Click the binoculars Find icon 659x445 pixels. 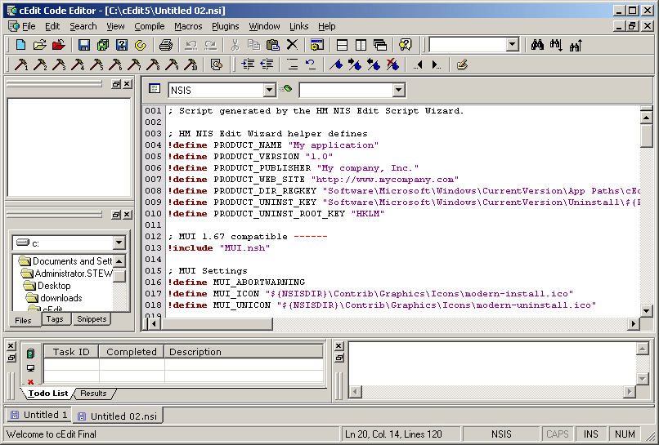(537, 45)
